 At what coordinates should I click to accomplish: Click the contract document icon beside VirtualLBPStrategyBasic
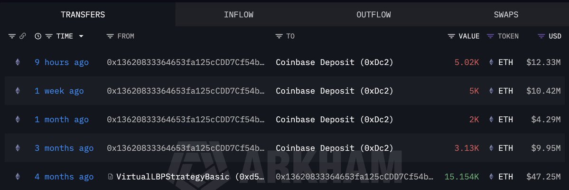point(111,177)
